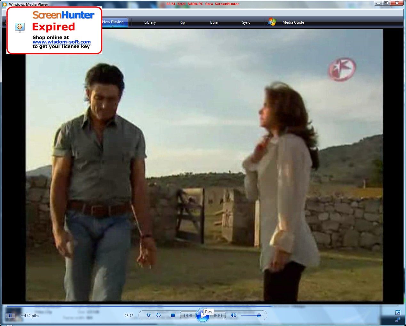
Task: Skip to next track
Action: [x=218, y=315]
